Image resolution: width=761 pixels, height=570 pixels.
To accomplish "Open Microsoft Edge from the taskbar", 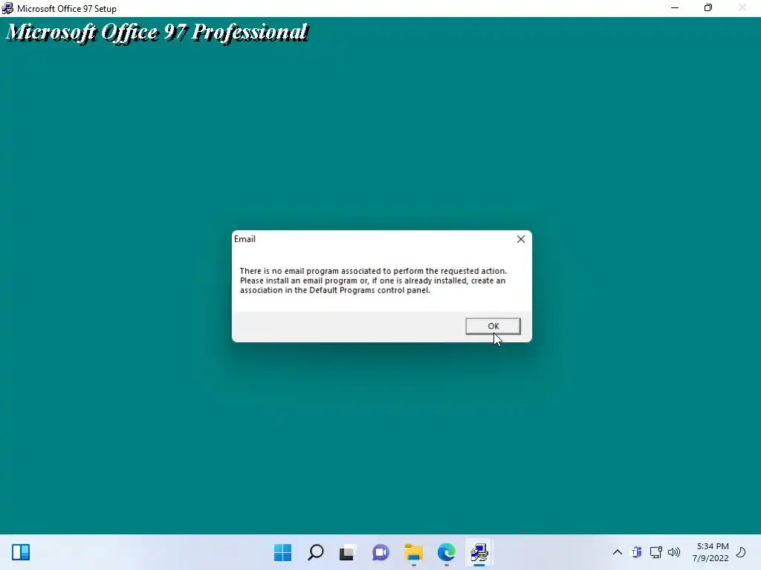I will click(446, 552).
